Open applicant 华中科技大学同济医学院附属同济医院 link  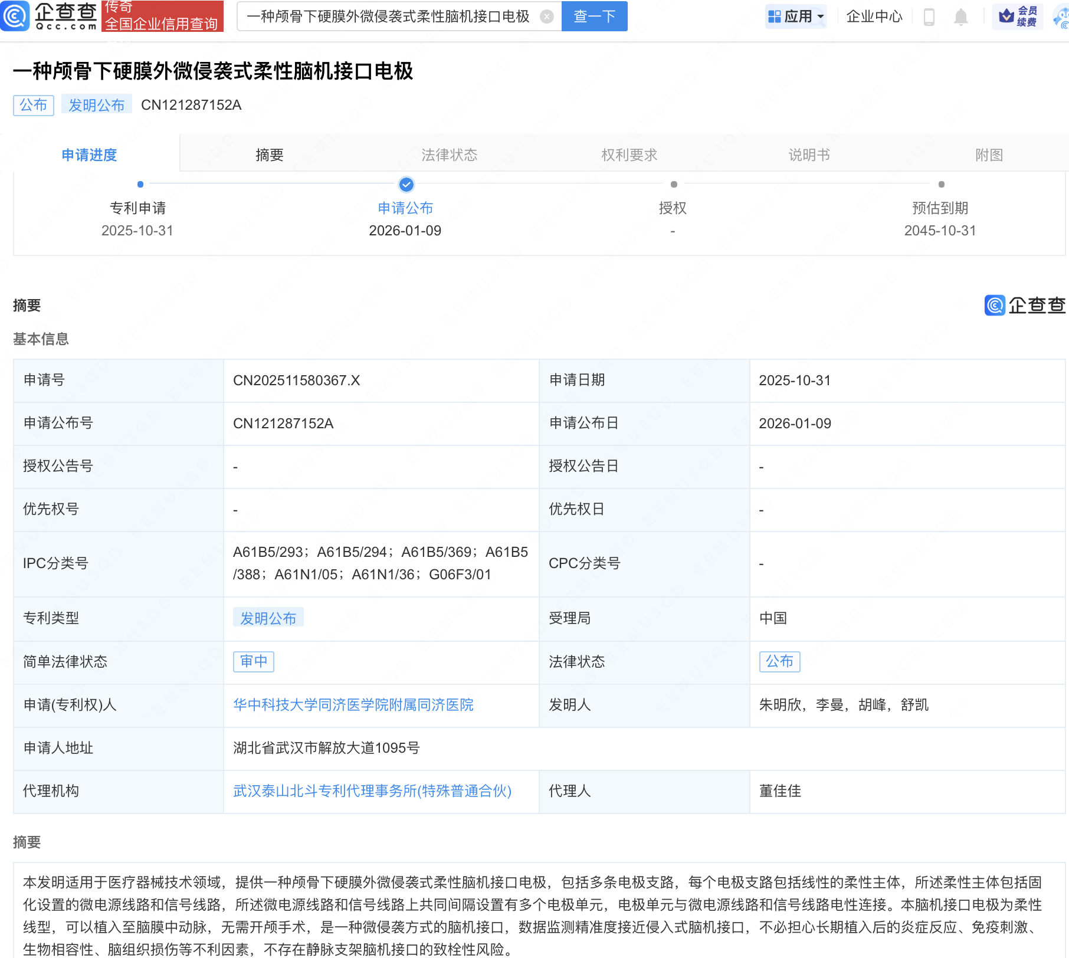[x=353, y=705]
